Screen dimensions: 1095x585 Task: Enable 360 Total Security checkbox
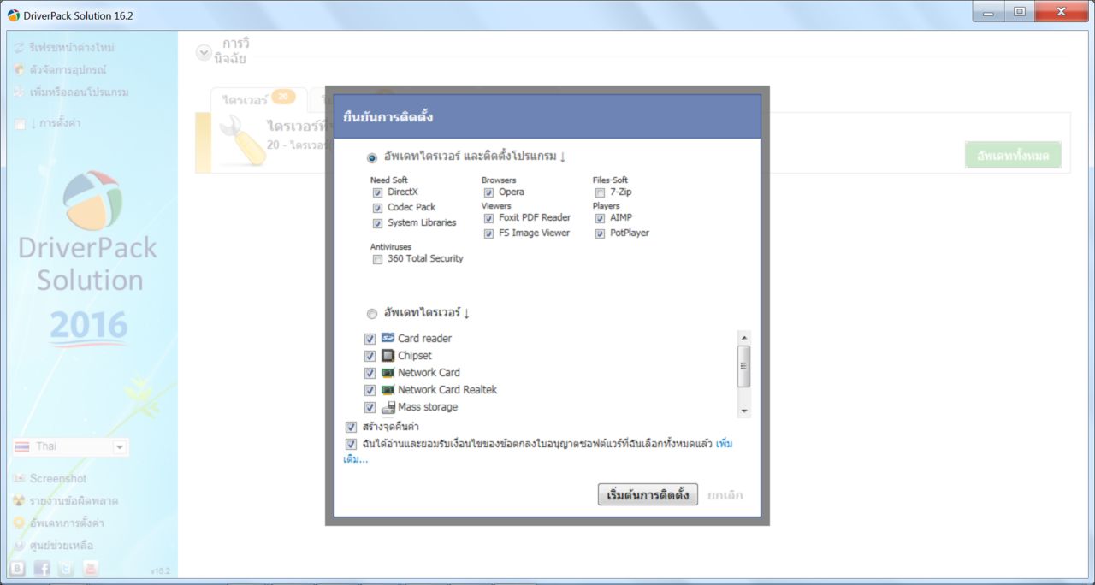[377, 259]
